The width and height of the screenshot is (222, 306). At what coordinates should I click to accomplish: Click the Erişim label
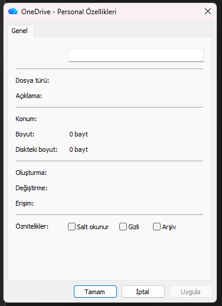[25, 203]
